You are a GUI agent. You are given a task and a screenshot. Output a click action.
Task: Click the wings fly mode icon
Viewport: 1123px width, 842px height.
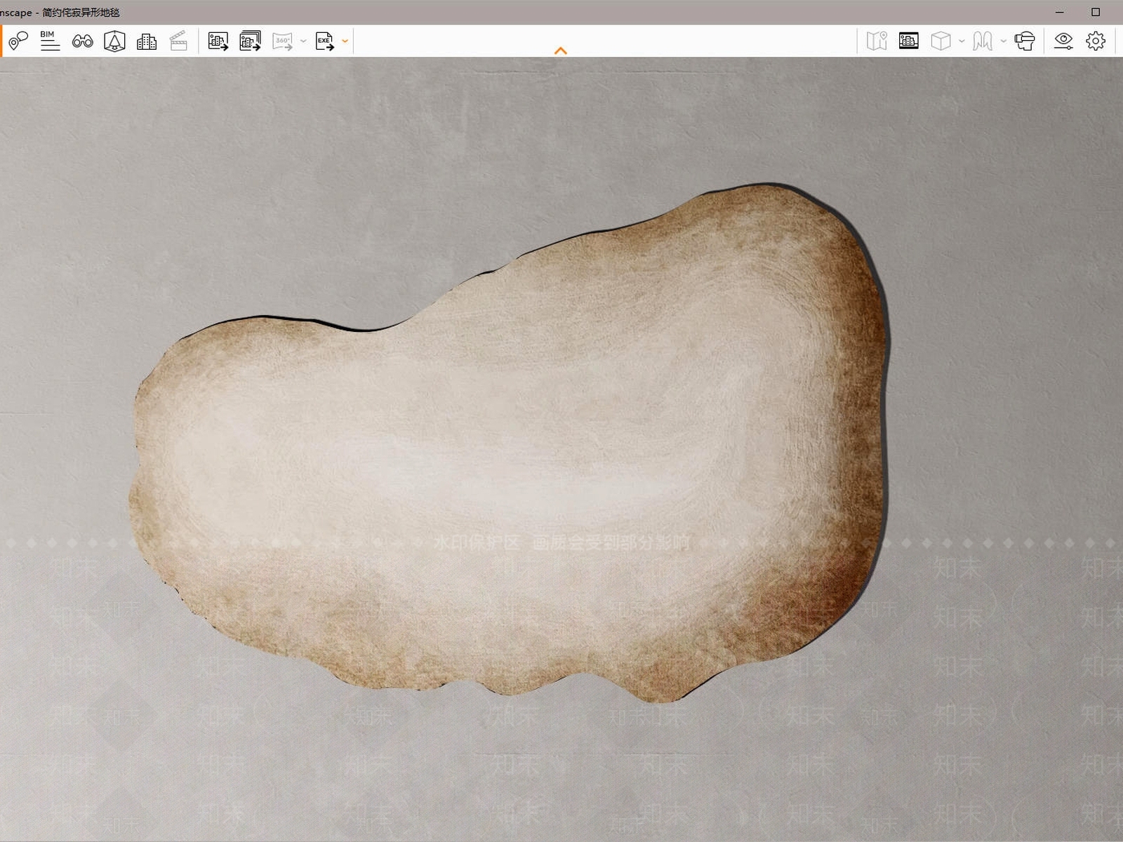983,41
